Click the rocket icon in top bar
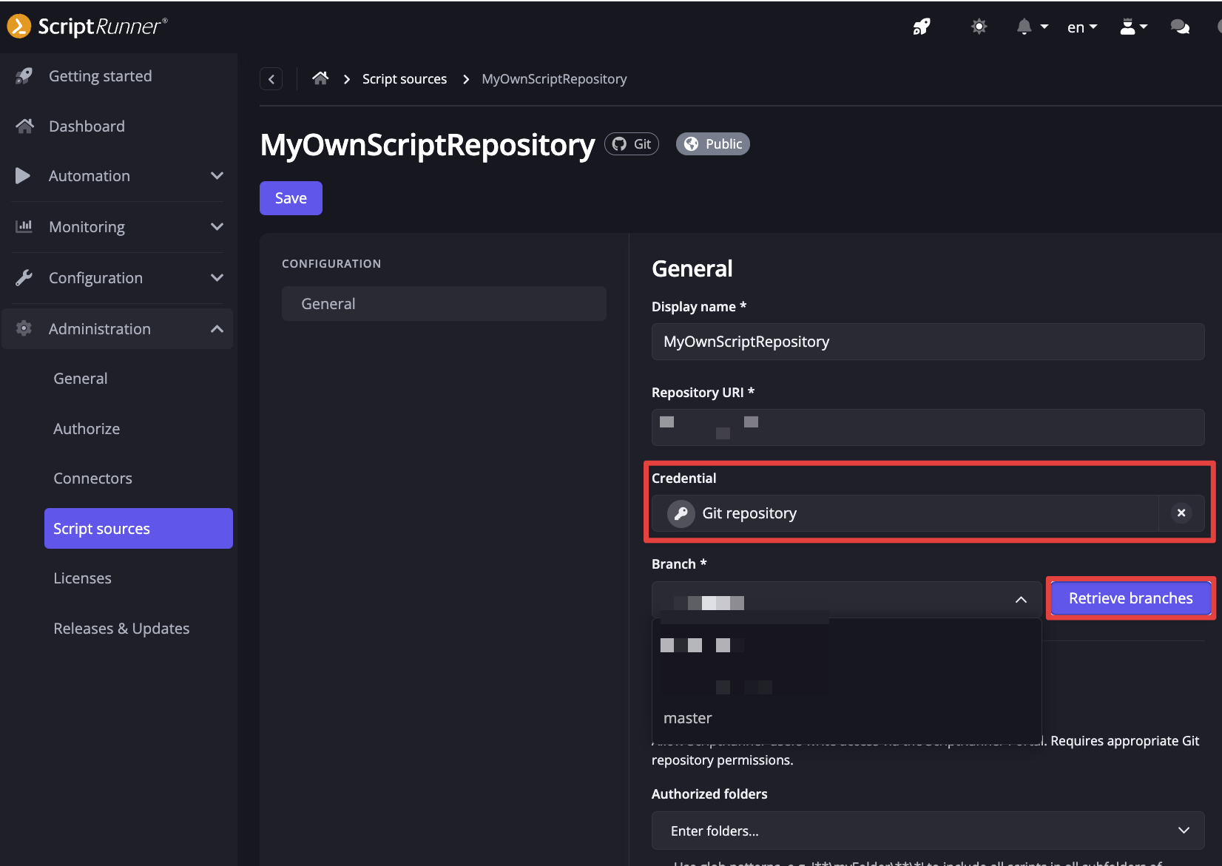This screenshot has width=1222, height=866. point(921,27)
